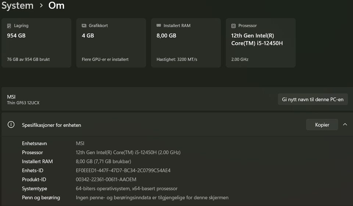The image size is (353, 206).
Task: Select the Penn og berøring label
Action: click(41, 198)
